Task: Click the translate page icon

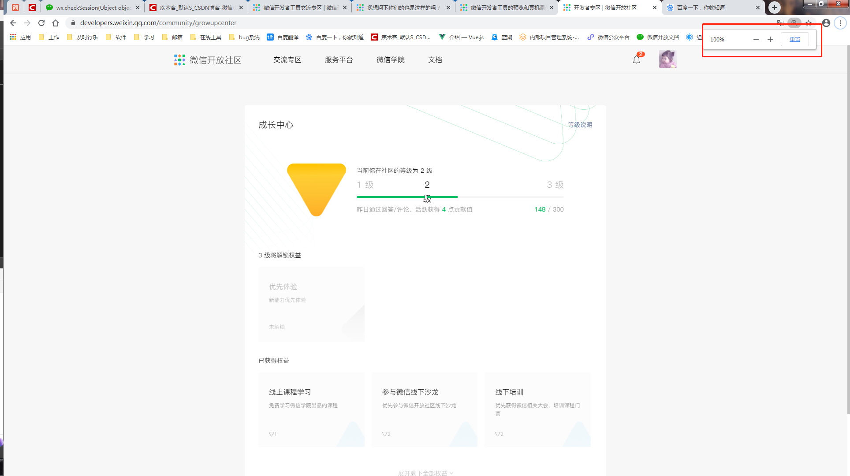Action: click(780, 23)
